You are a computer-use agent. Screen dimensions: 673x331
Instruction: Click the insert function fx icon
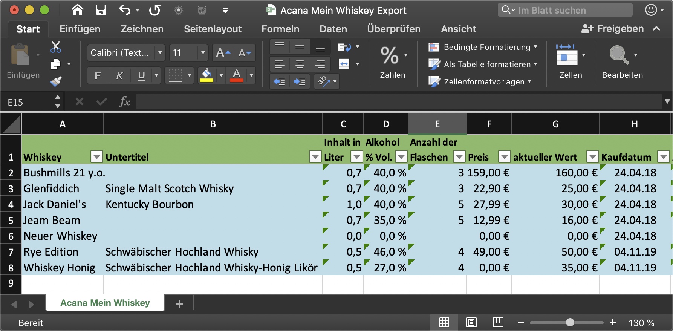tap(124, 101)
